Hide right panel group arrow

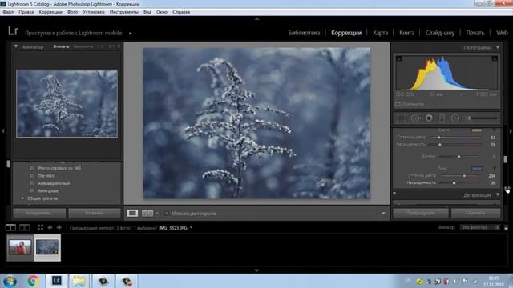511,131
